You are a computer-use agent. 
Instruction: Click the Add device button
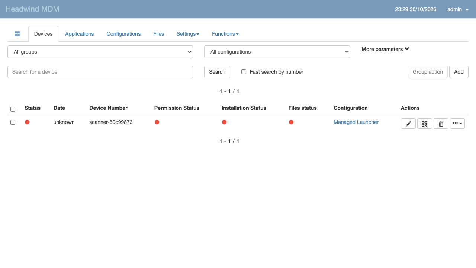(x=459, y=72)
